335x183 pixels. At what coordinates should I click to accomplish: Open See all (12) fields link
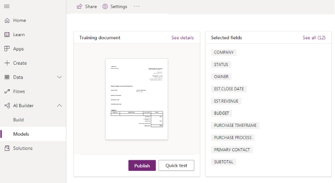pyautogui.click(x=314, y=37)
